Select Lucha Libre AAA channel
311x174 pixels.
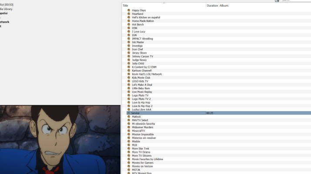tap(141, 110)
